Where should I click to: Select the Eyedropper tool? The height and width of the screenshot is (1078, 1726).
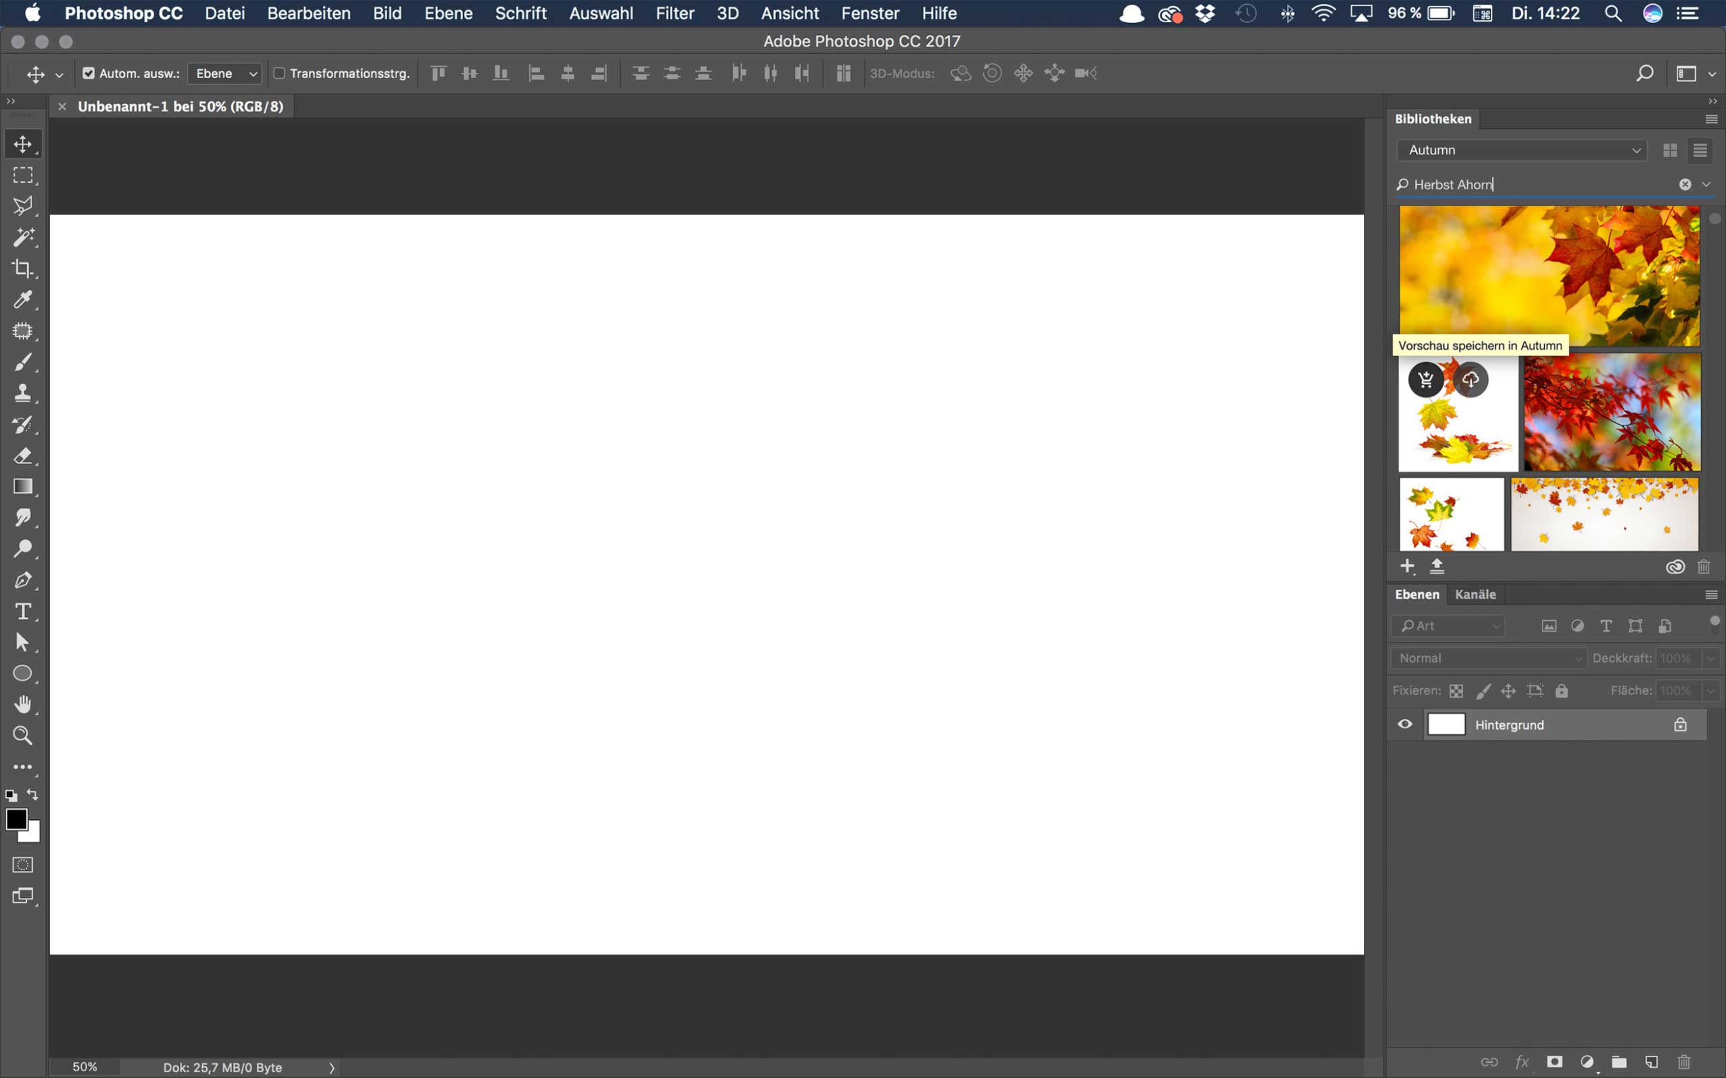[23, 299]
